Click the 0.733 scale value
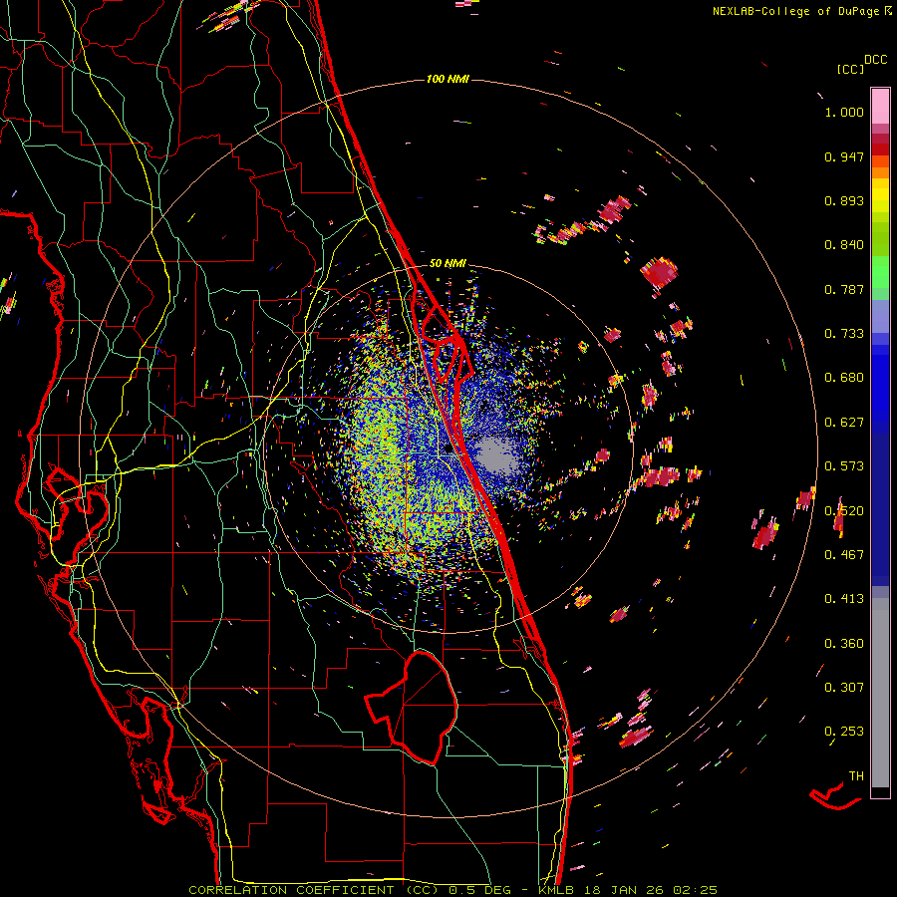897x897 pixels. click(x=844, y=334)
